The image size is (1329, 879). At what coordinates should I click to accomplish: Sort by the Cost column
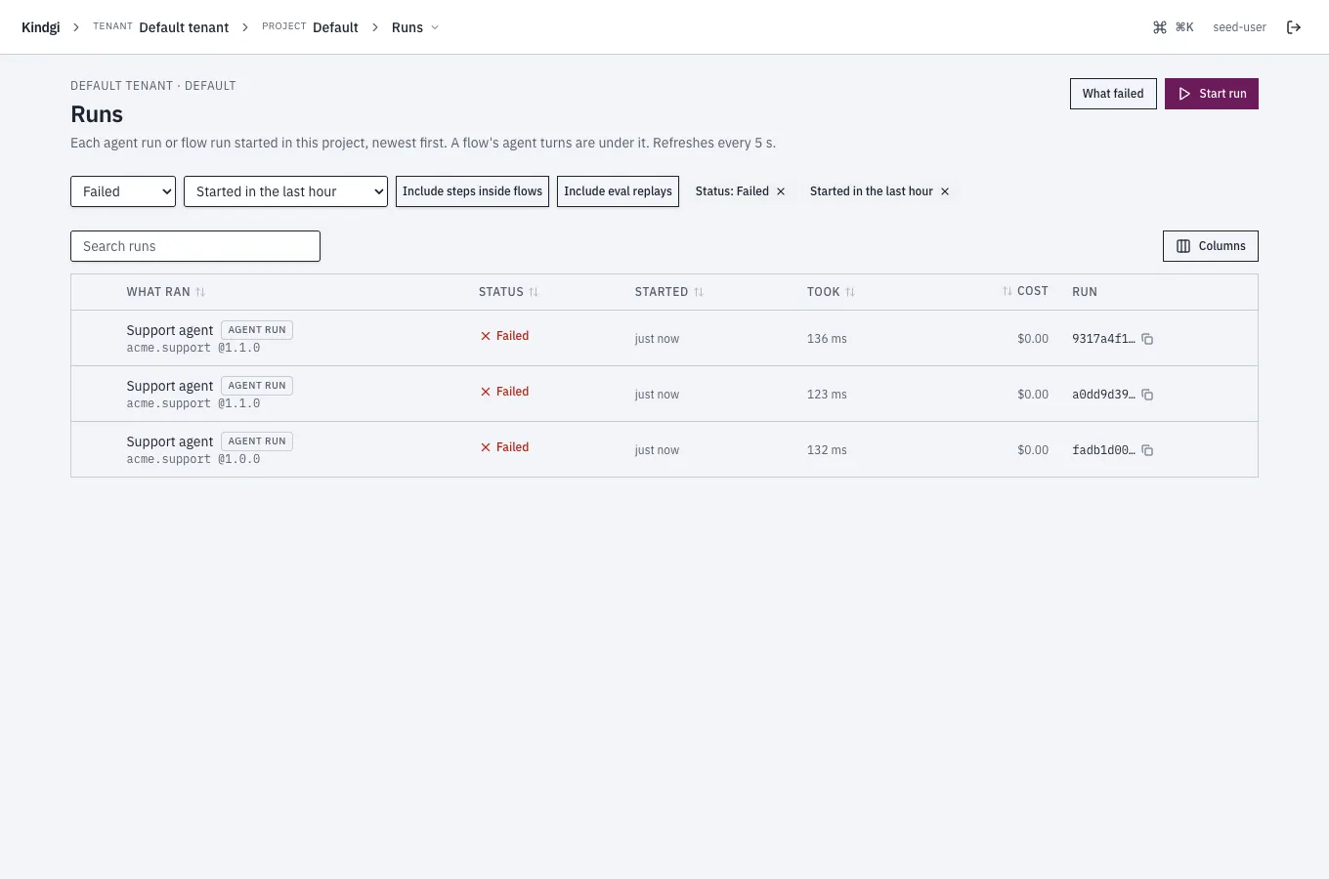(1025, 291)
